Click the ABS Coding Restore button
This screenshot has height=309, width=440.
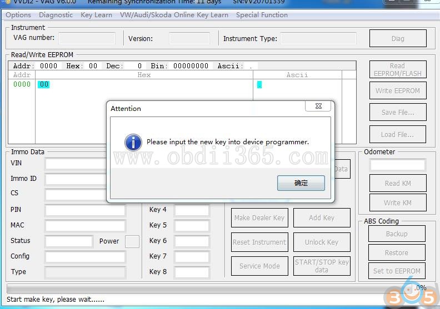[x=397, y=252]
